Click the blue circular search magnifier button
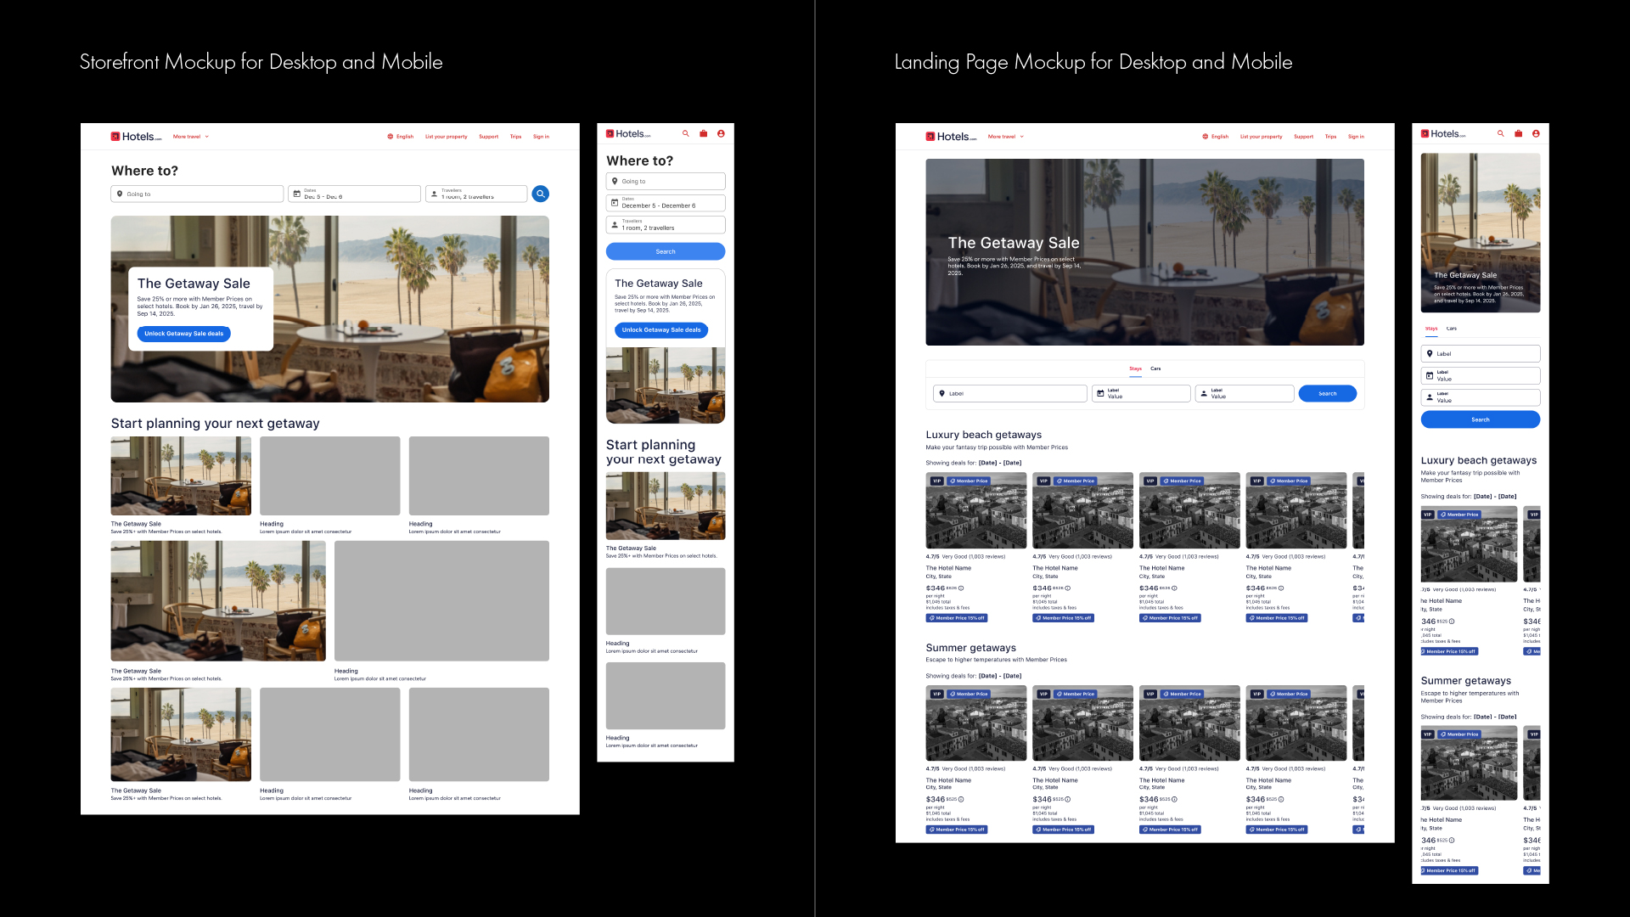 [x=541, y=194]
